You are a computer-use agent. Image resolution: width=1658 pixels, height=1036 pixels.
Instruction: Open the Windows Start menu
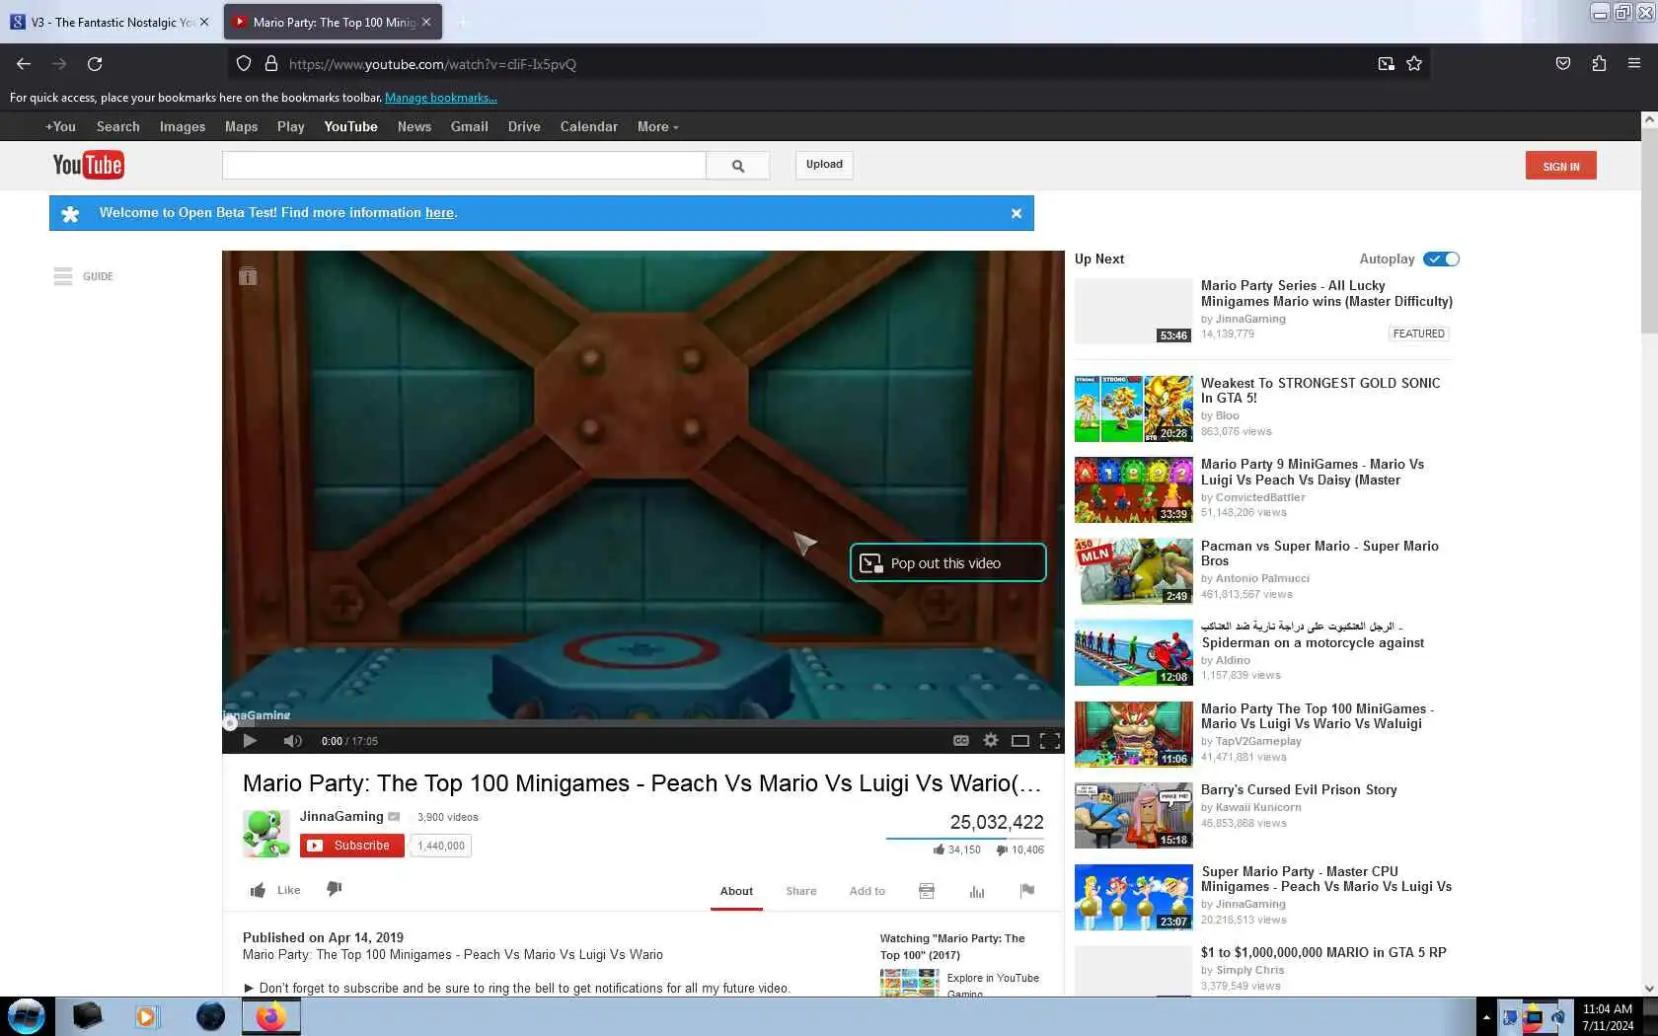[x=26, y=1016]
